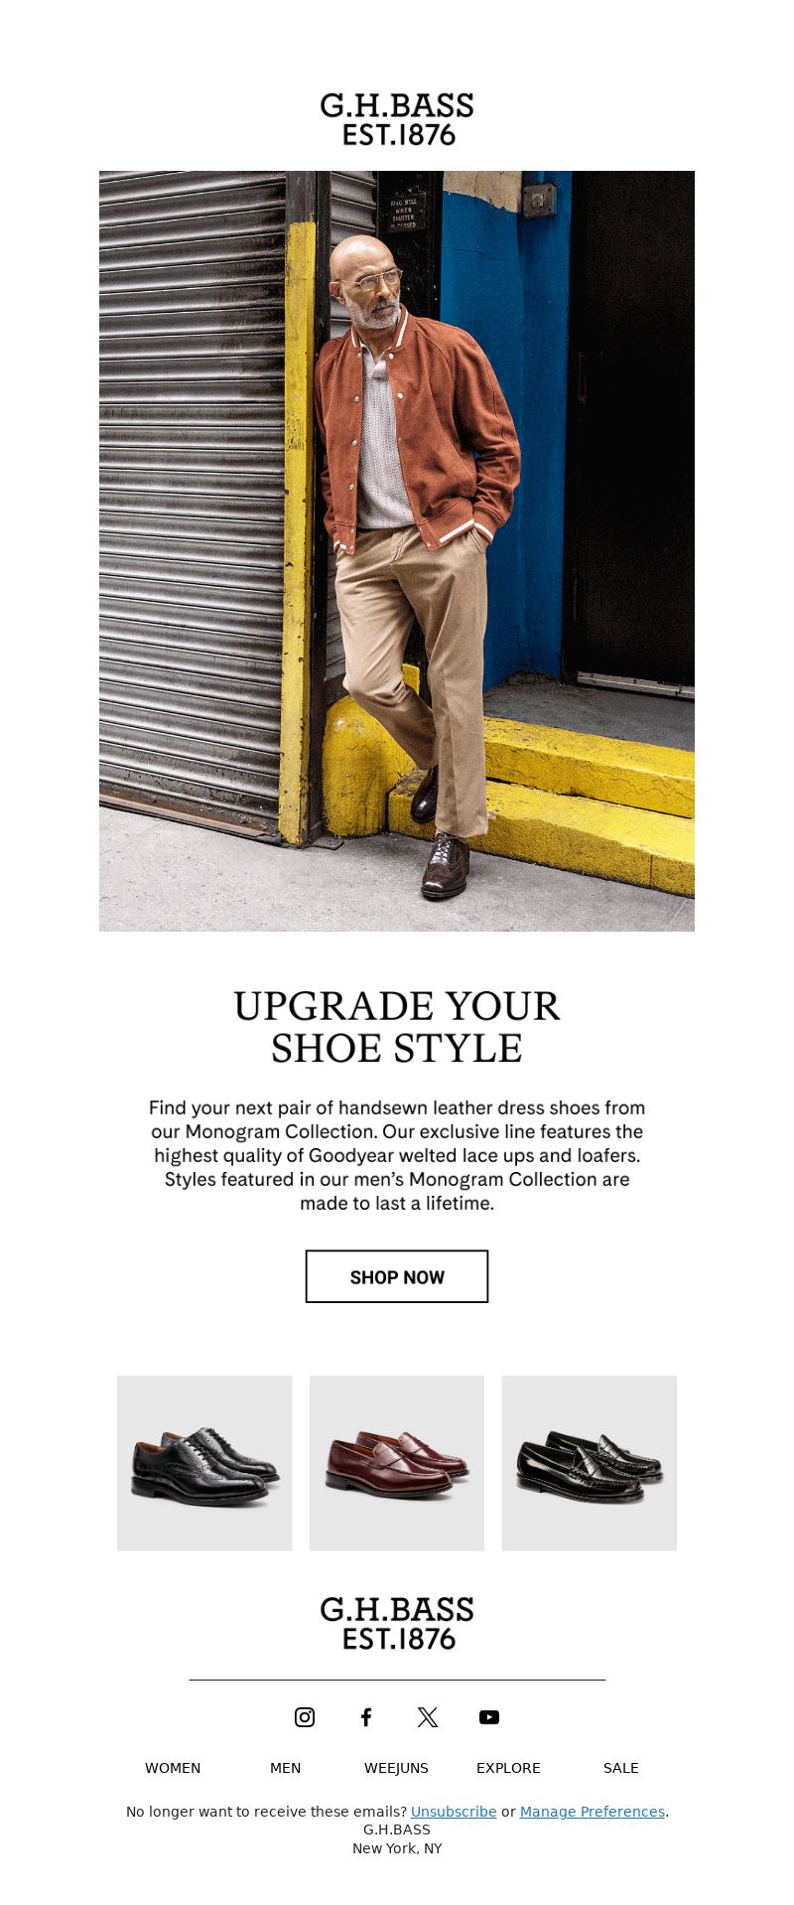Screen dimensions: 794x1905
Task: Open the Facebook social icon
Action: coord(366,1717)
